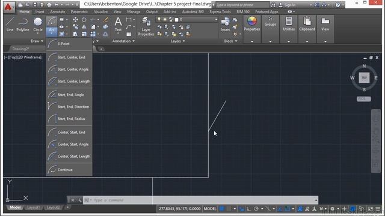Image resolution: width=385 pixels, height=216 pixels.
Task: Toggle annotation visibility in status bar
Action: 300,209
